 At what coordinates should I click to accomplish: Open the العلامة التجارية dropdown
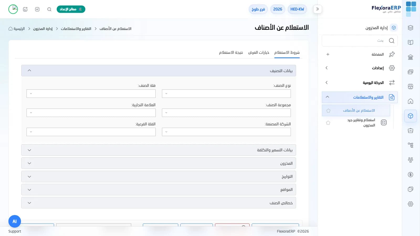[91, 113]
